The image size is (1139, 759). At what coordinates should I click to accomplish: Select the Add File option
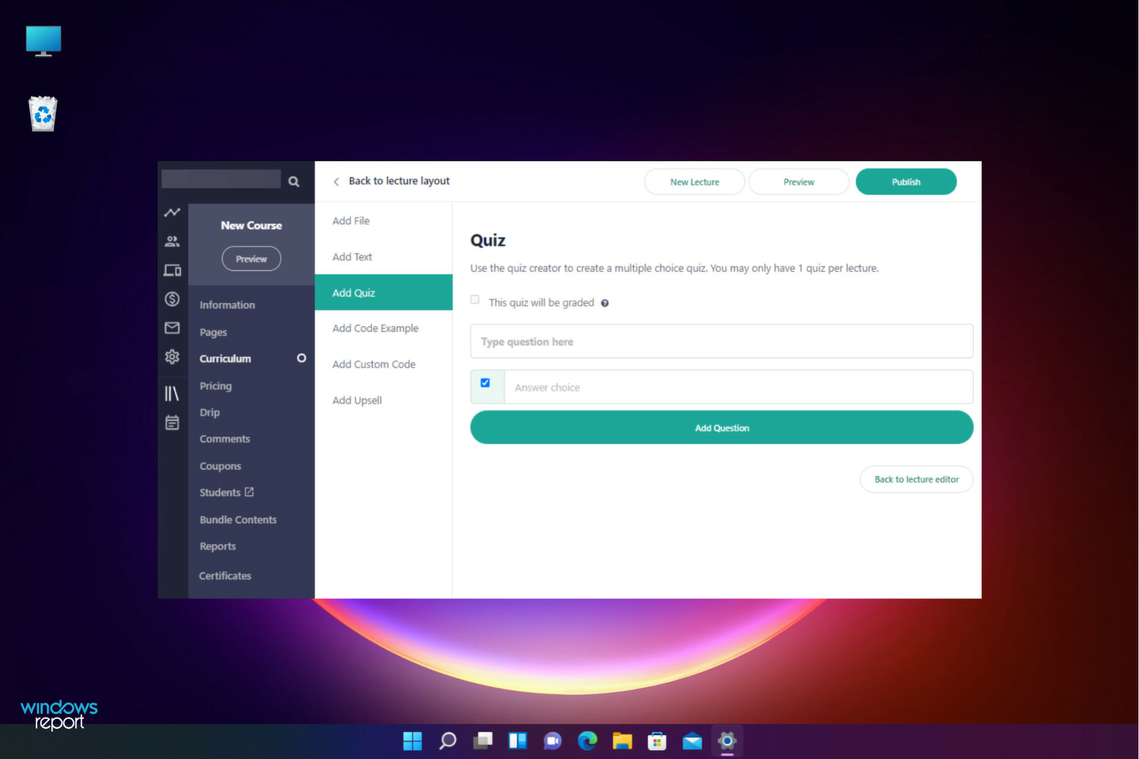point(351,221)
